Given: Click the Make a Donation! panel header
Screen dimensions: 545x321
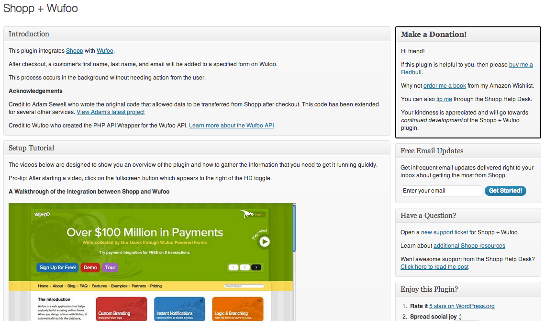Looking at the screenshot, I should (x=468, y=34).
